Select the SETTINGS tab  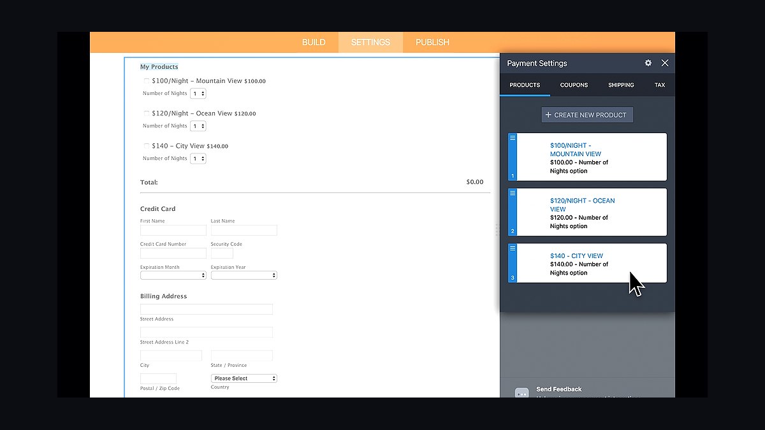click(370, 42)
